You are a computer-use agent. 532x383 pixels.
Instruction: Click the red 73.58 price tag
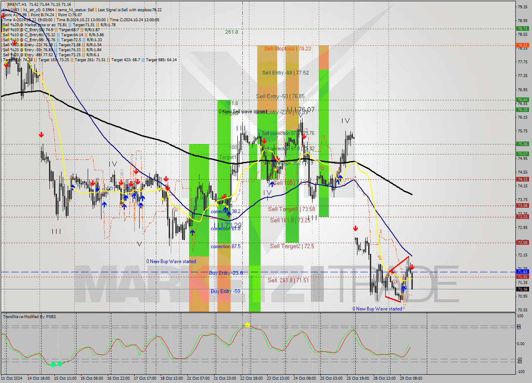pyautogui.click(x=522, y=205)
